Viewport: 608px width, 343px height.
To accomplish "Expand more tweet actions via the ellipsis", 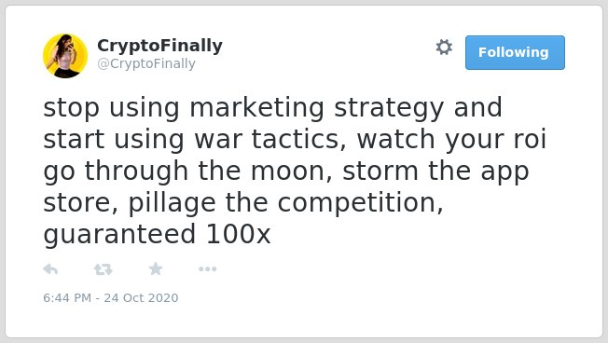I will (x=207, y=269).
